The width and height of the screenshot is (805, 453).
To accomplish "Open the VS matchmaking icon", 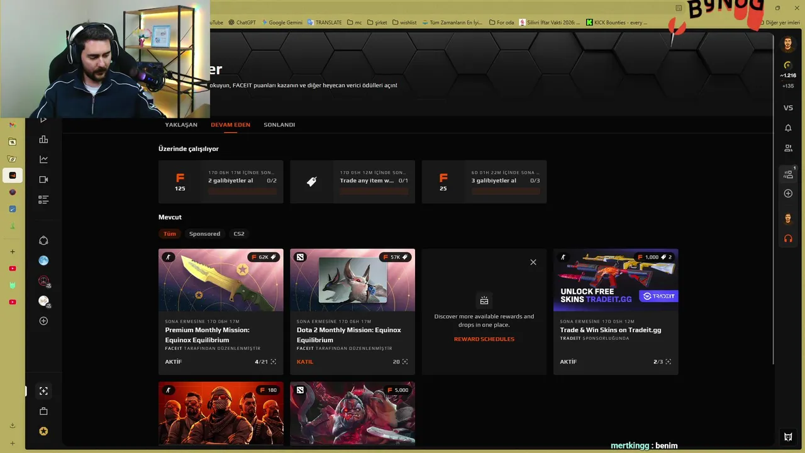I will click(x=788, y=108).
